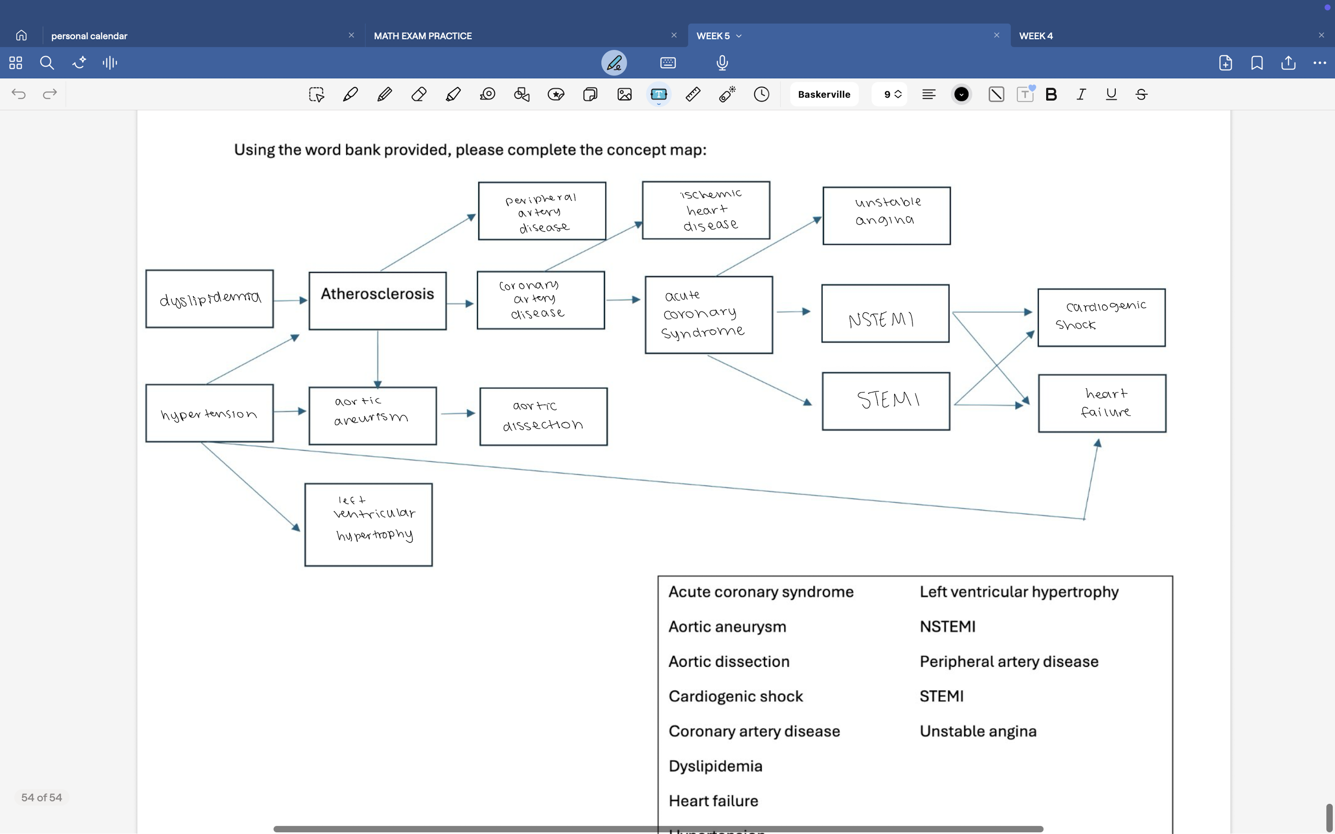Select the Ruler tool
The height and width of the screenshot is (834, 1335).
pyautogui.click(x=693, y=95)
